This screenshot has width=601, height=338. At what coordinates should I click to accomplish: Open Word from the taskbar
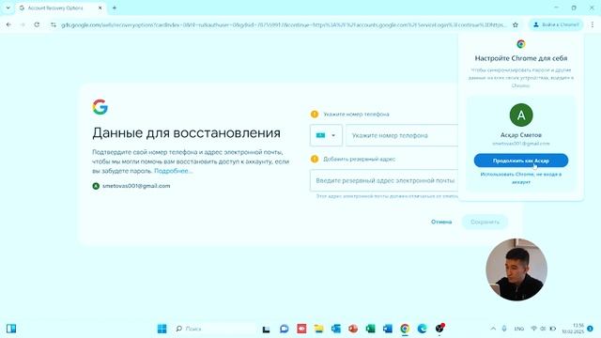pos(388,329)
